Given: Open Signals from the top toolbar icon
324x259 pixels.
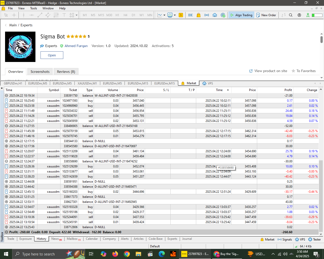Looking at the screenshot, I should point(207,15).
